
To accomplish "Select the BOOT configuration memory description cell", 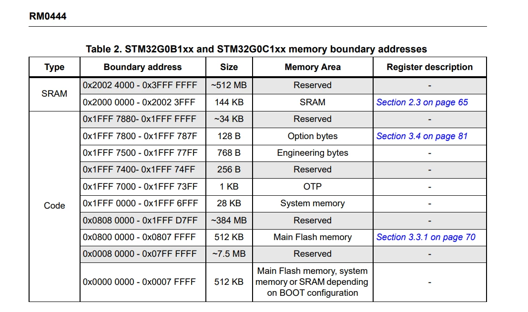I will tap(313, 282).
